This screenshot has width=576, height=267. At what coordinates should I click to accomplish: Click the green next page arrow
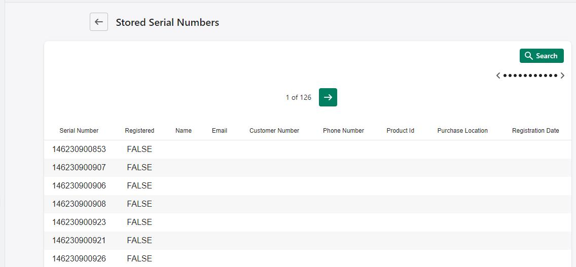(328, 97)
